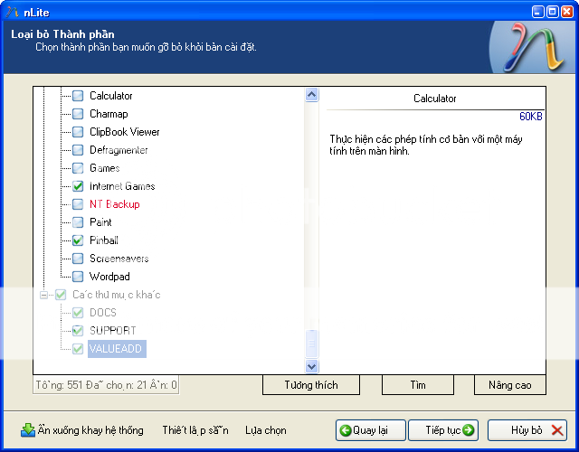Select the SUPPORT folder label
Viewport: 579px width, 452px height.
coord(112,331)
